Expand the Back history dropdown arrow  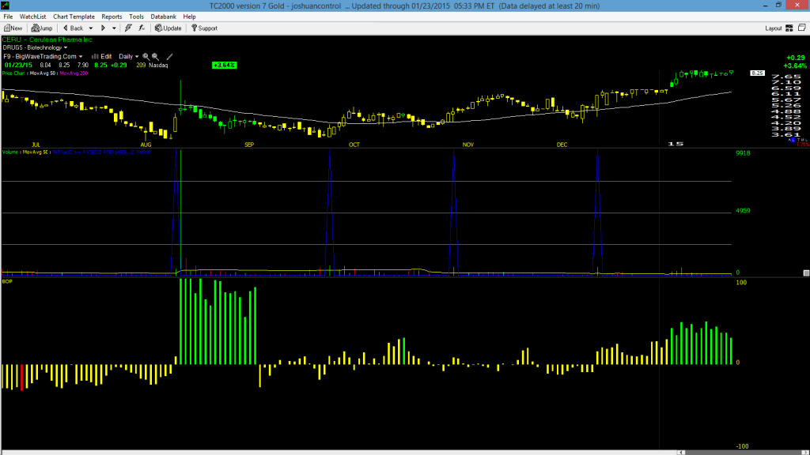pos(91,28)
